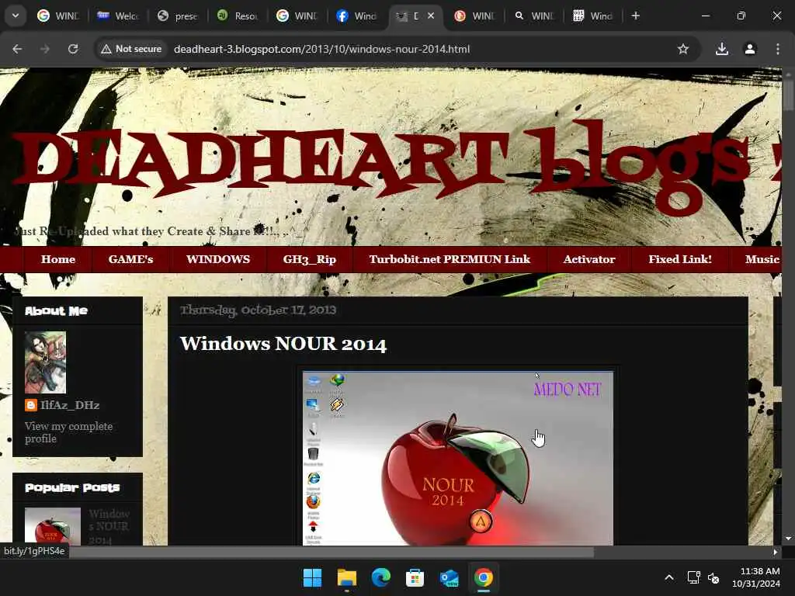Viewport: 795px width, 596px height.
Task: Click the horizontal scroll right arrow
Action: click(776, 552)
